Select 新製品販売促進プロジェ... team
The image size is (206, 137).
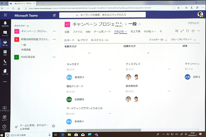[x=35, y=39]
